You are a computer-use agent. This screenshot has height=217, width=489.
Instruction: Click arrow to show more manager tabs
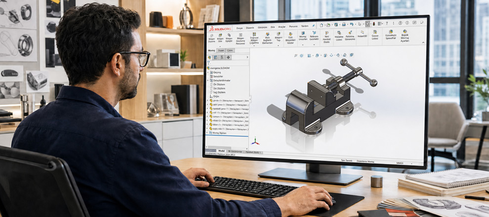point(247,57)
